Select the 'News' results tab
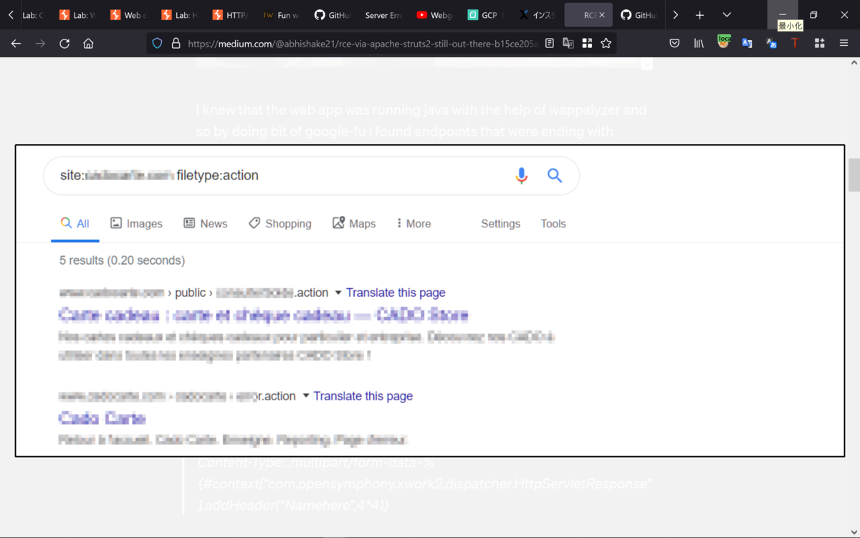The height and width of the screenshot is (538, 860). click(x=206, y=224)
